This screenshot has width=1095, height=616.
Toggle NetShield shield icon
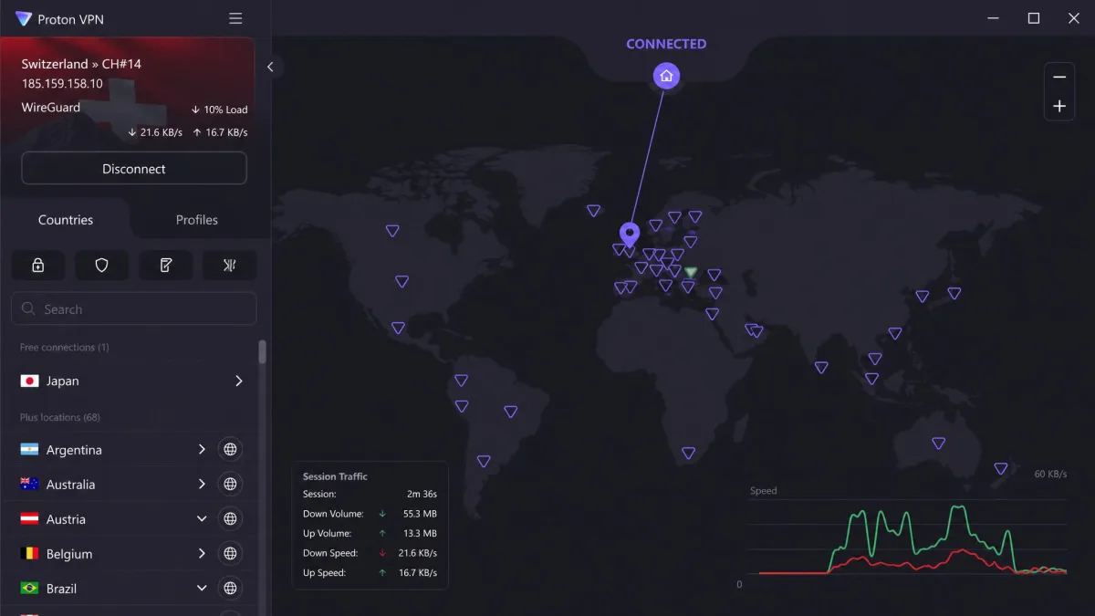[102, 266]
